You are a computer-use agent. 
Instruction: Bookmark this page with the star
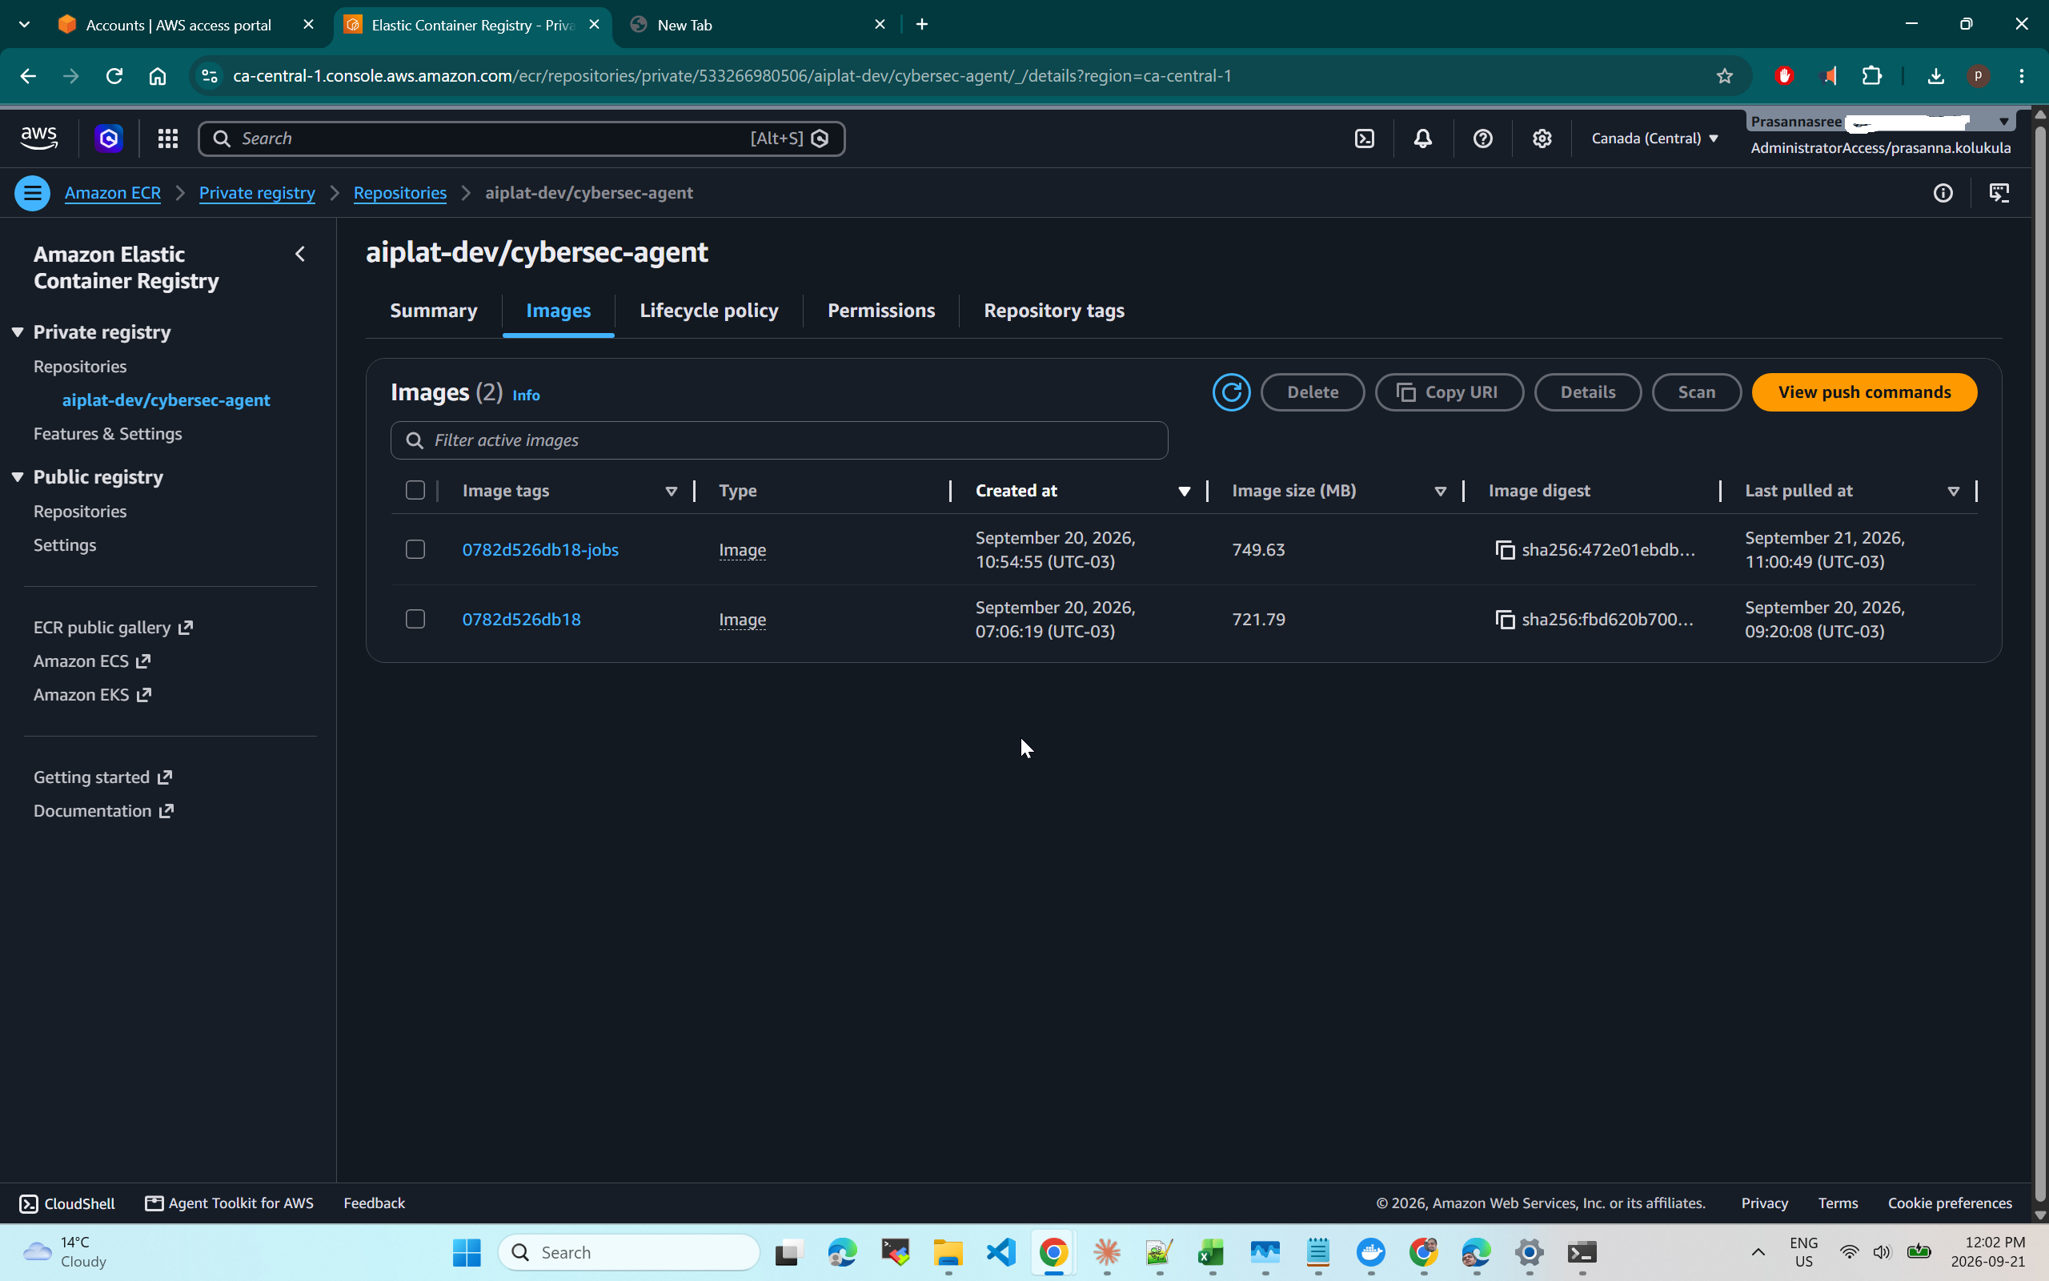(x=1725, y=76)
